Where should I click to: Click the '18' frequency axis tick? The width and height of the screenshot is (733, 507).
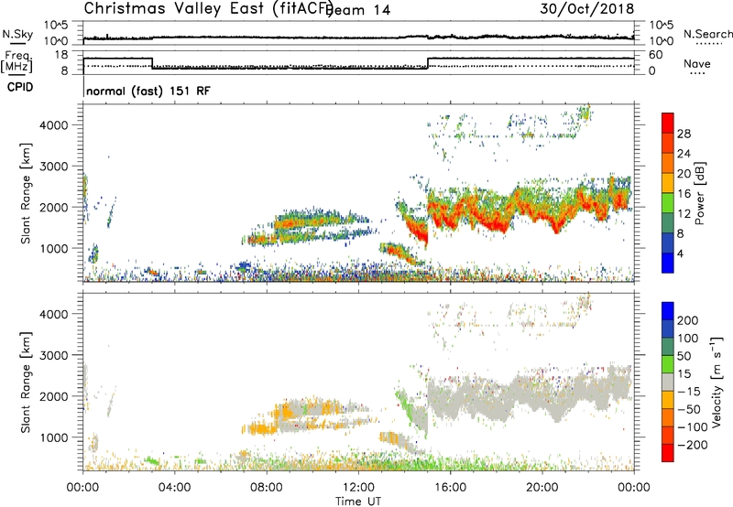(x=60, y=55)
